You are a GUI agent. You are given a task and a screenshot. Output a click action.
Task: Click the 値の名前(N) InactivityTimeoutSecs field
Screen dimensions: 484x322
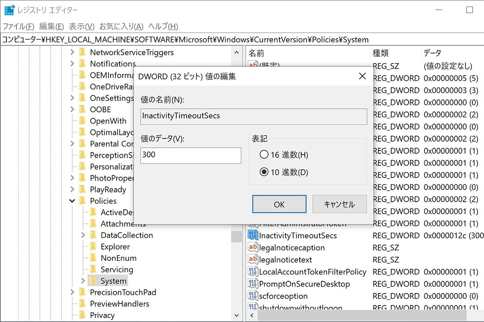click(x=254, y=116)
